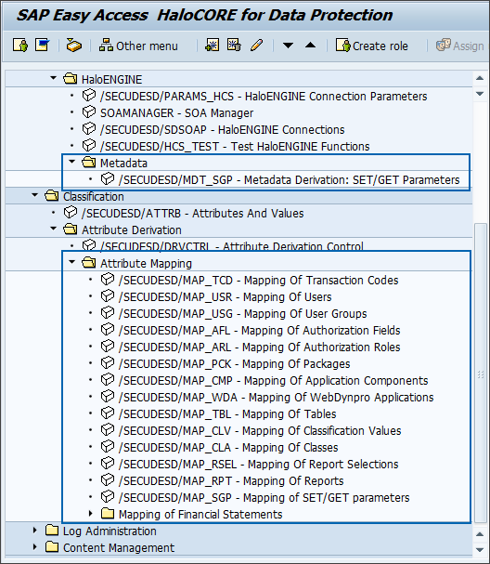Select Mapping Of Packages entry

tap(235, 364)
